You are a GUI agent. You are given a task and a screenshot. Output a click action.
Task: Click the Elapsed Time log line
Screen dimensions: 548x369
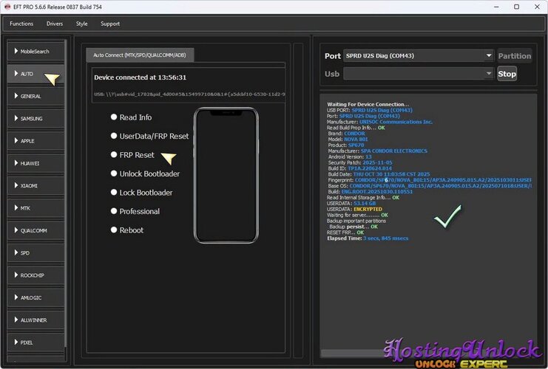pos(368,238)
